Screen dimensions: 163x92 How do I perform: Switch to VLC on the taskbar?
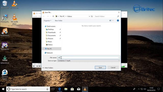pyautogui.click(x=85, y=89)
